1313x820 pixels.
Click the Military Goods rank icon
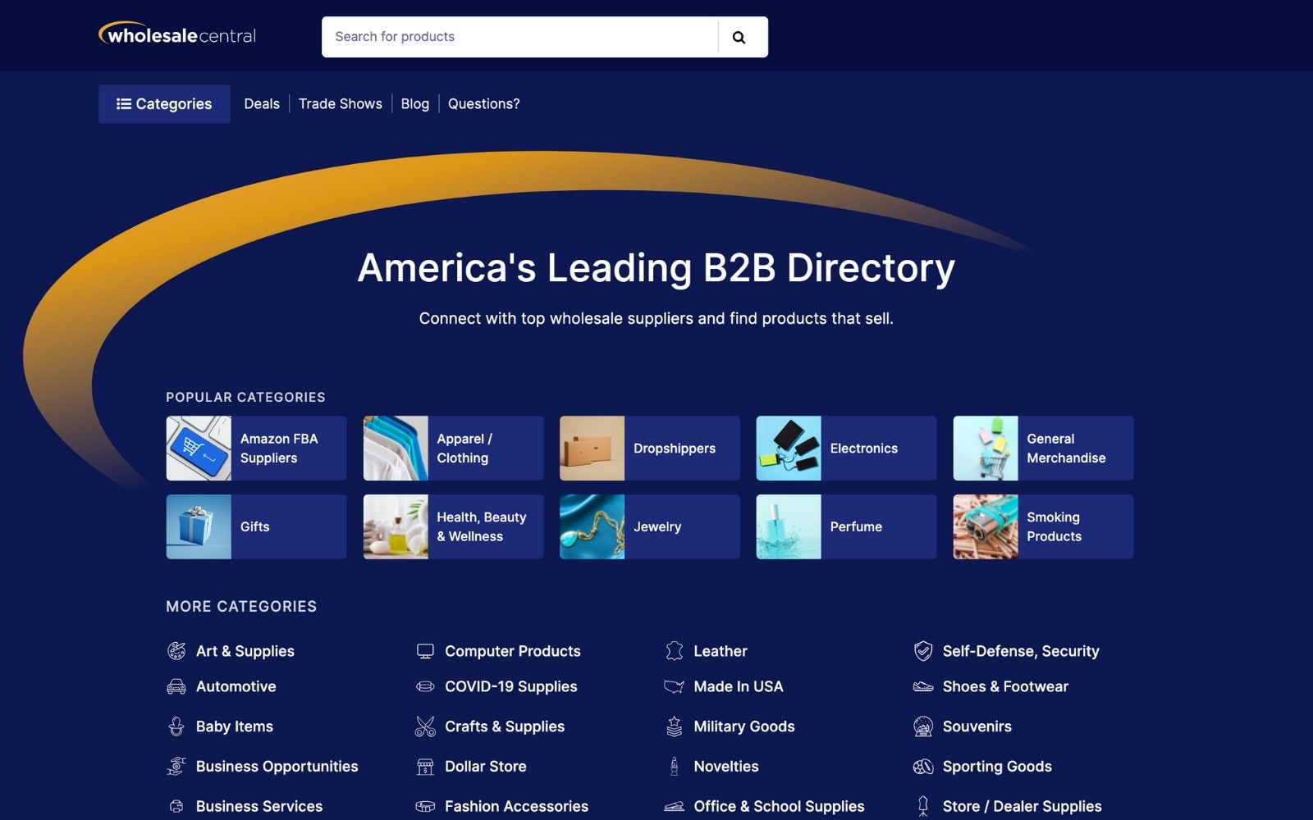[x=674, y=727]
